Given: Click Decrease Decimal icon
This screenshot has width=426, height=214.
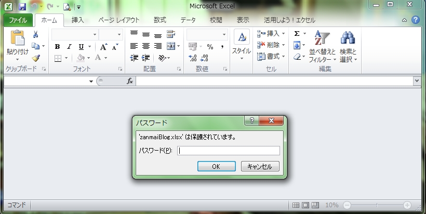Looking at the screenshot, I should tap(204, 58).
